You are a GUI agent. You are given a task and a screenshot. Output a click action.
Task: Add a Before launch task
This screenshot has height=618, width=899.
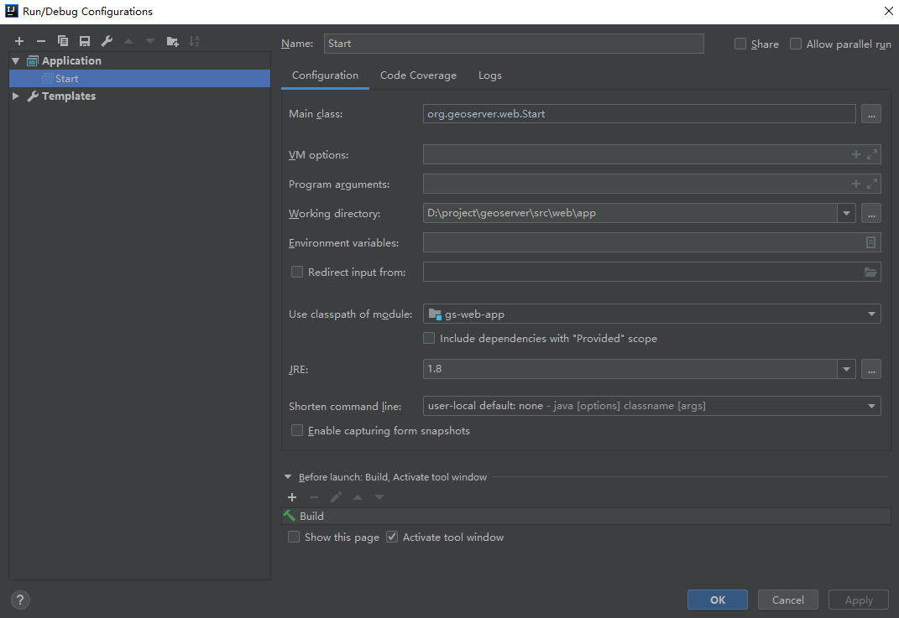coord(292,497)
